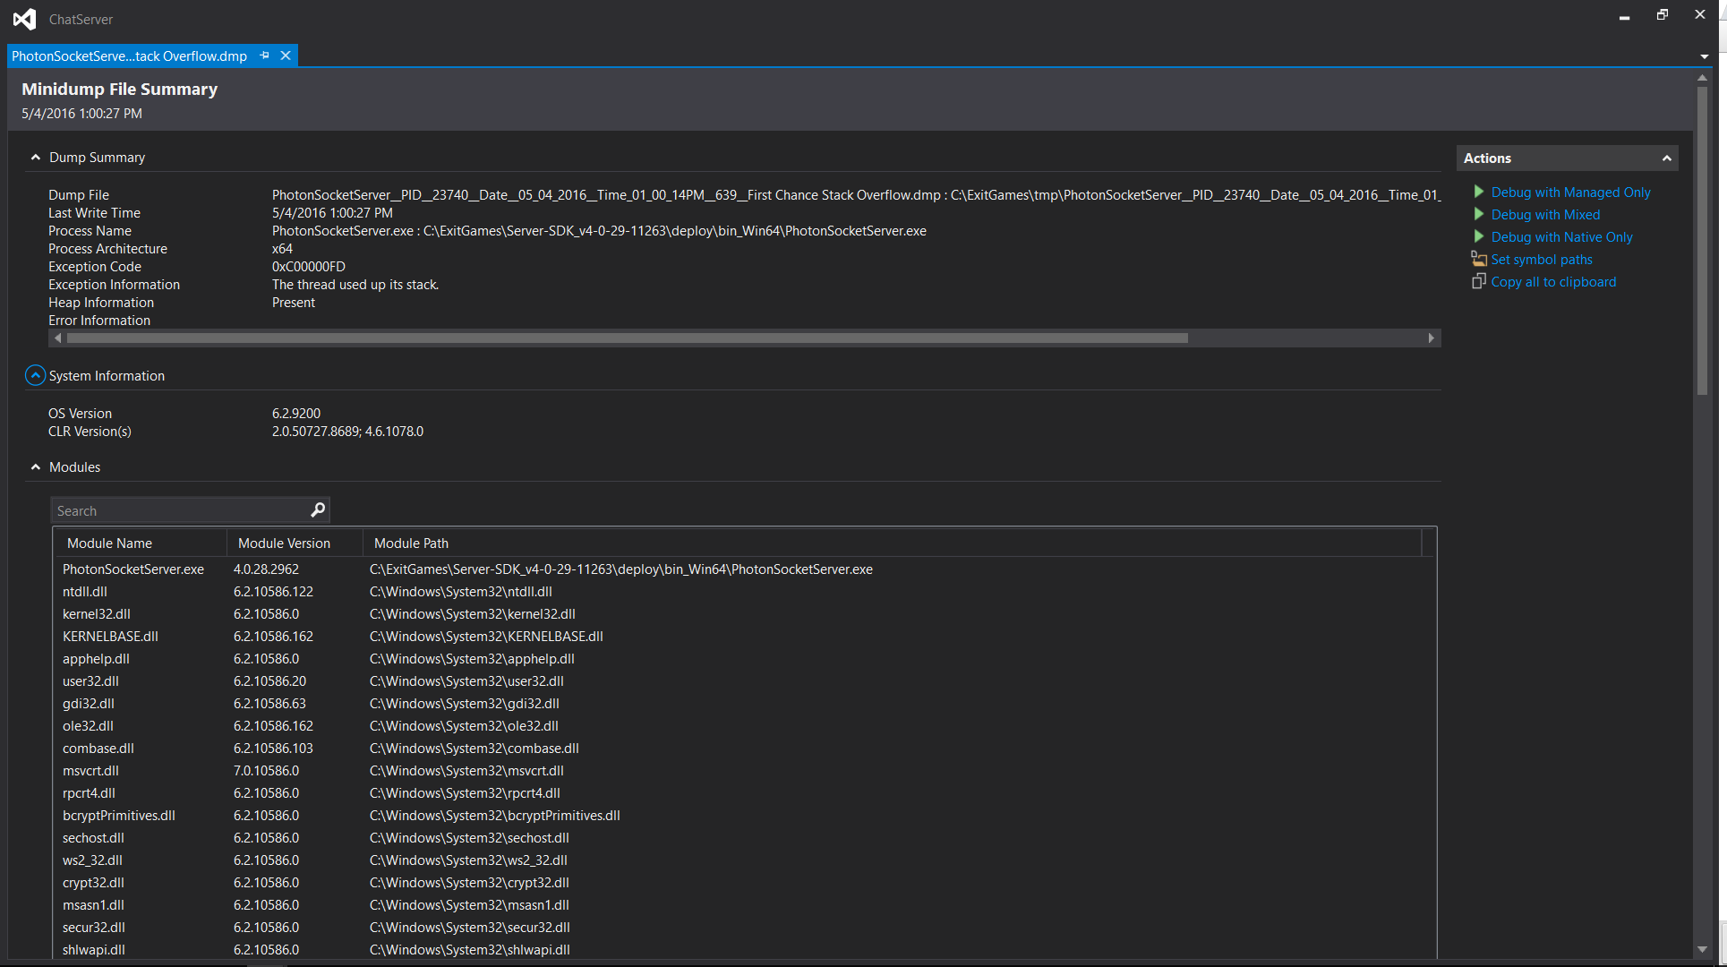Click the close tab button on dump file
The height and width of the screenshot is (967, 1727).
[x=284, y=56]
